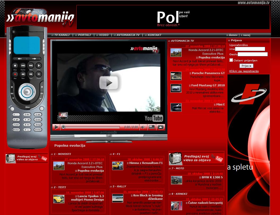
Task: Click the Ford Mustang GT 2010 thumbnail
Action: pos(176,88)
